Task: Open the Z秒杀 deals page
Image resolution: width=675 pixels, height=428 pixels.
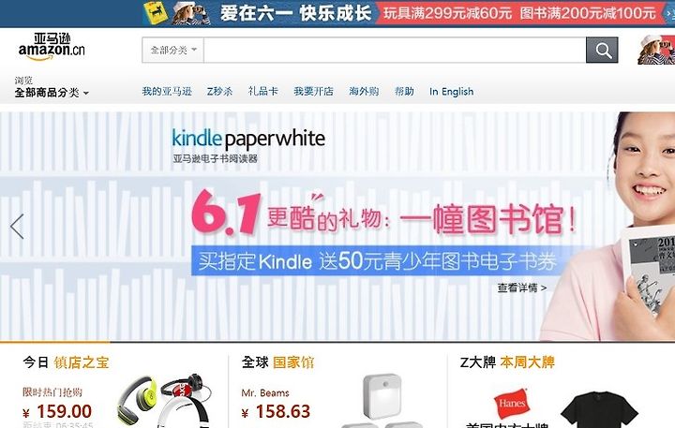Action: (220, 91)
